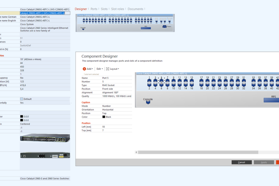The image size is (279, 186).
Task: Go to the Documents tab
Action: click(x=135, y=9)
